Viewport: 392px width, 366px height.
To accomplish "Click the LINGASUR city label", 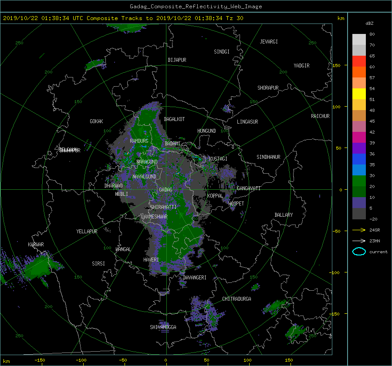I will [247, 122].
